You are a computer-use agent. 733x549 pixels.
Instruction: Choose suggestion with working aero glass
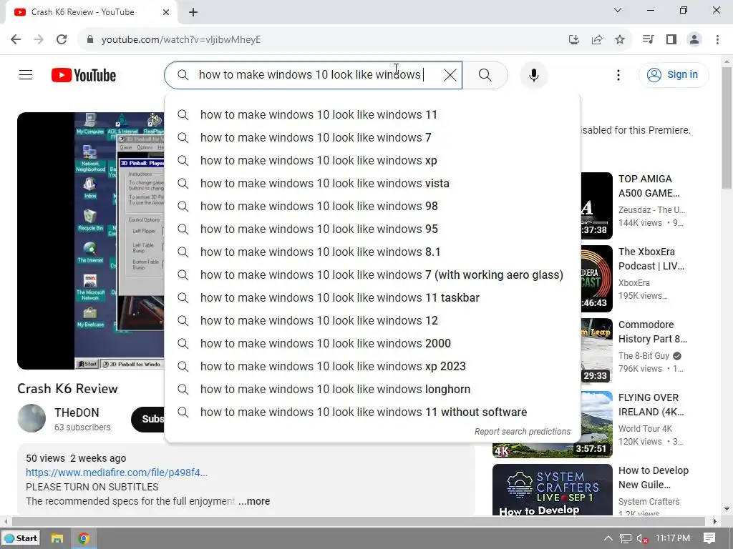pos(372,274)
